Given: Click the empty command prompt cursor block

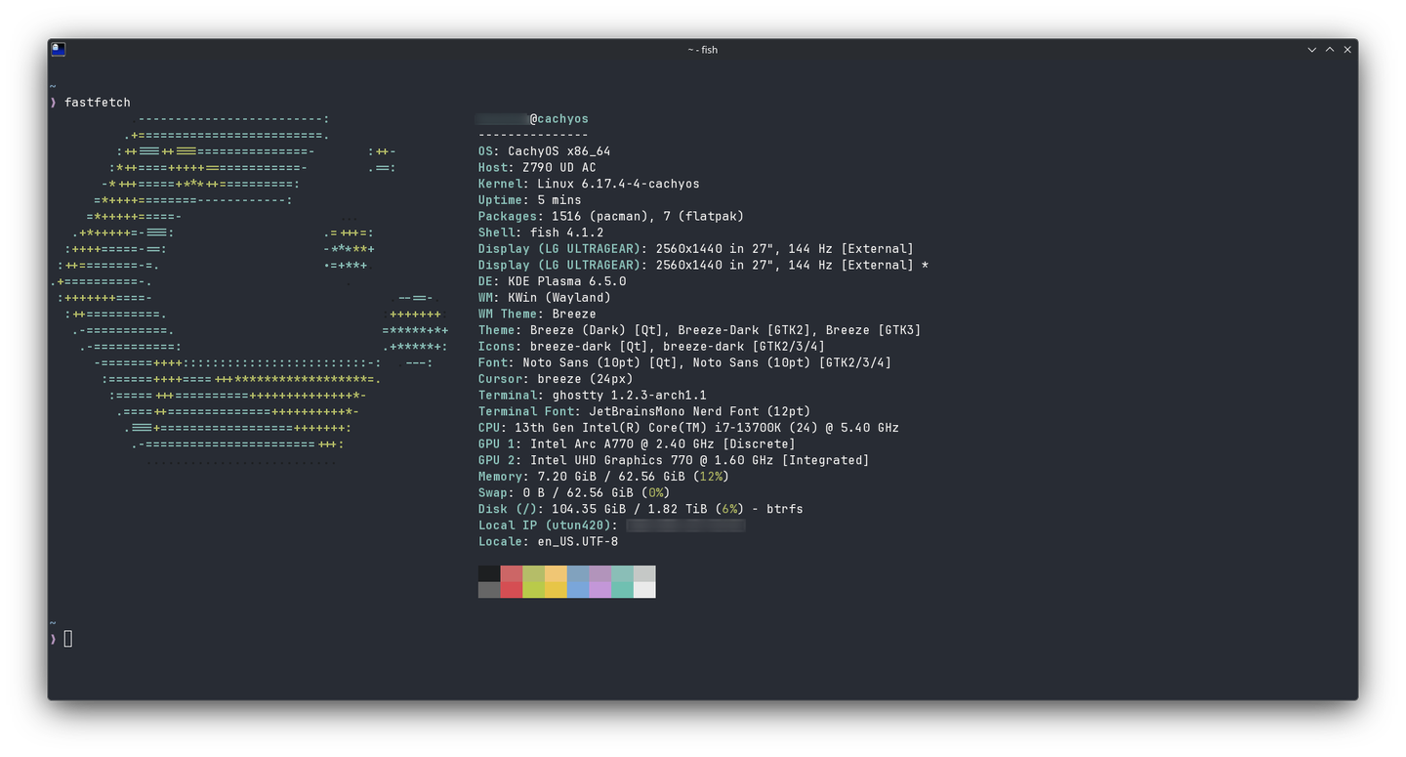Looking at the screenshot, I should point(68,639).
